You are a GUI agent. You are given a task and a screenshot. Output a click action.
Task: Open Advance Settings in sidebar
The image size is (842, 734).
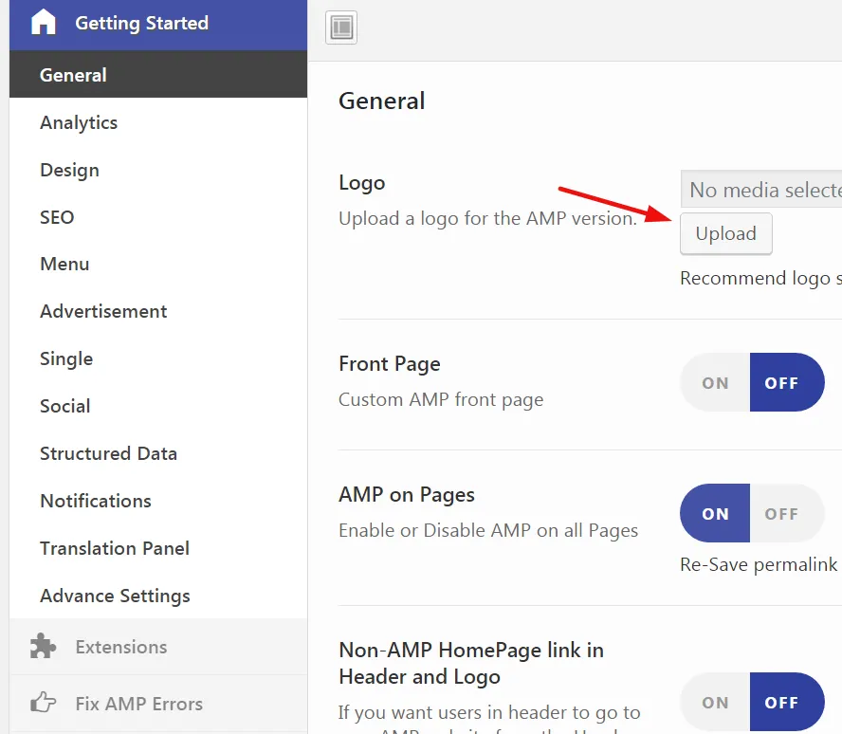[115, 596]
